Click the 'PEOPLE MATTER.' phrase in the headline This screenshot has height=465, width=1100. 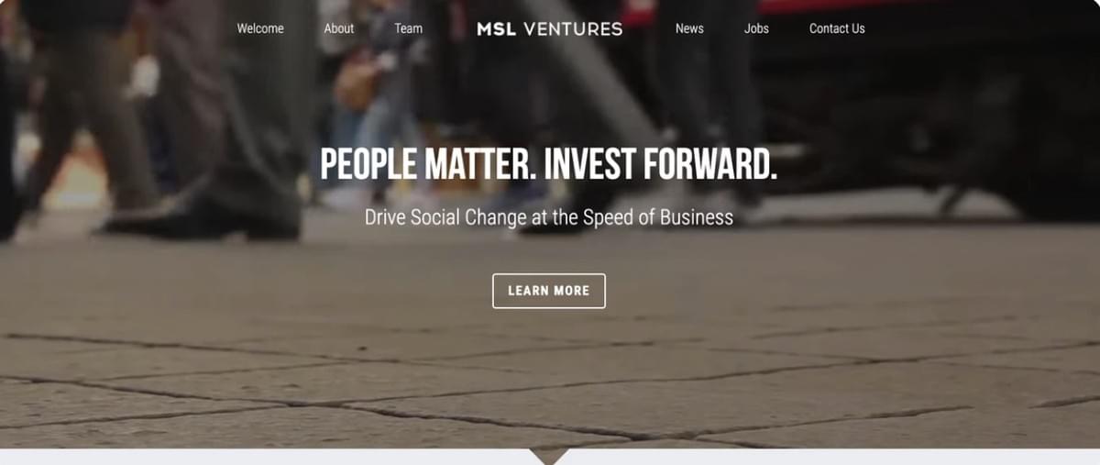(427, 164)
